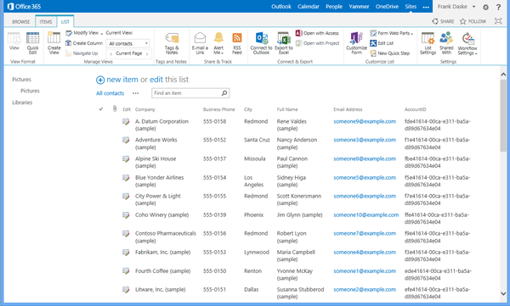The image size is (510, 306).
Task: Switch to the ITEMS tab
Action: [x=46, y=22]
